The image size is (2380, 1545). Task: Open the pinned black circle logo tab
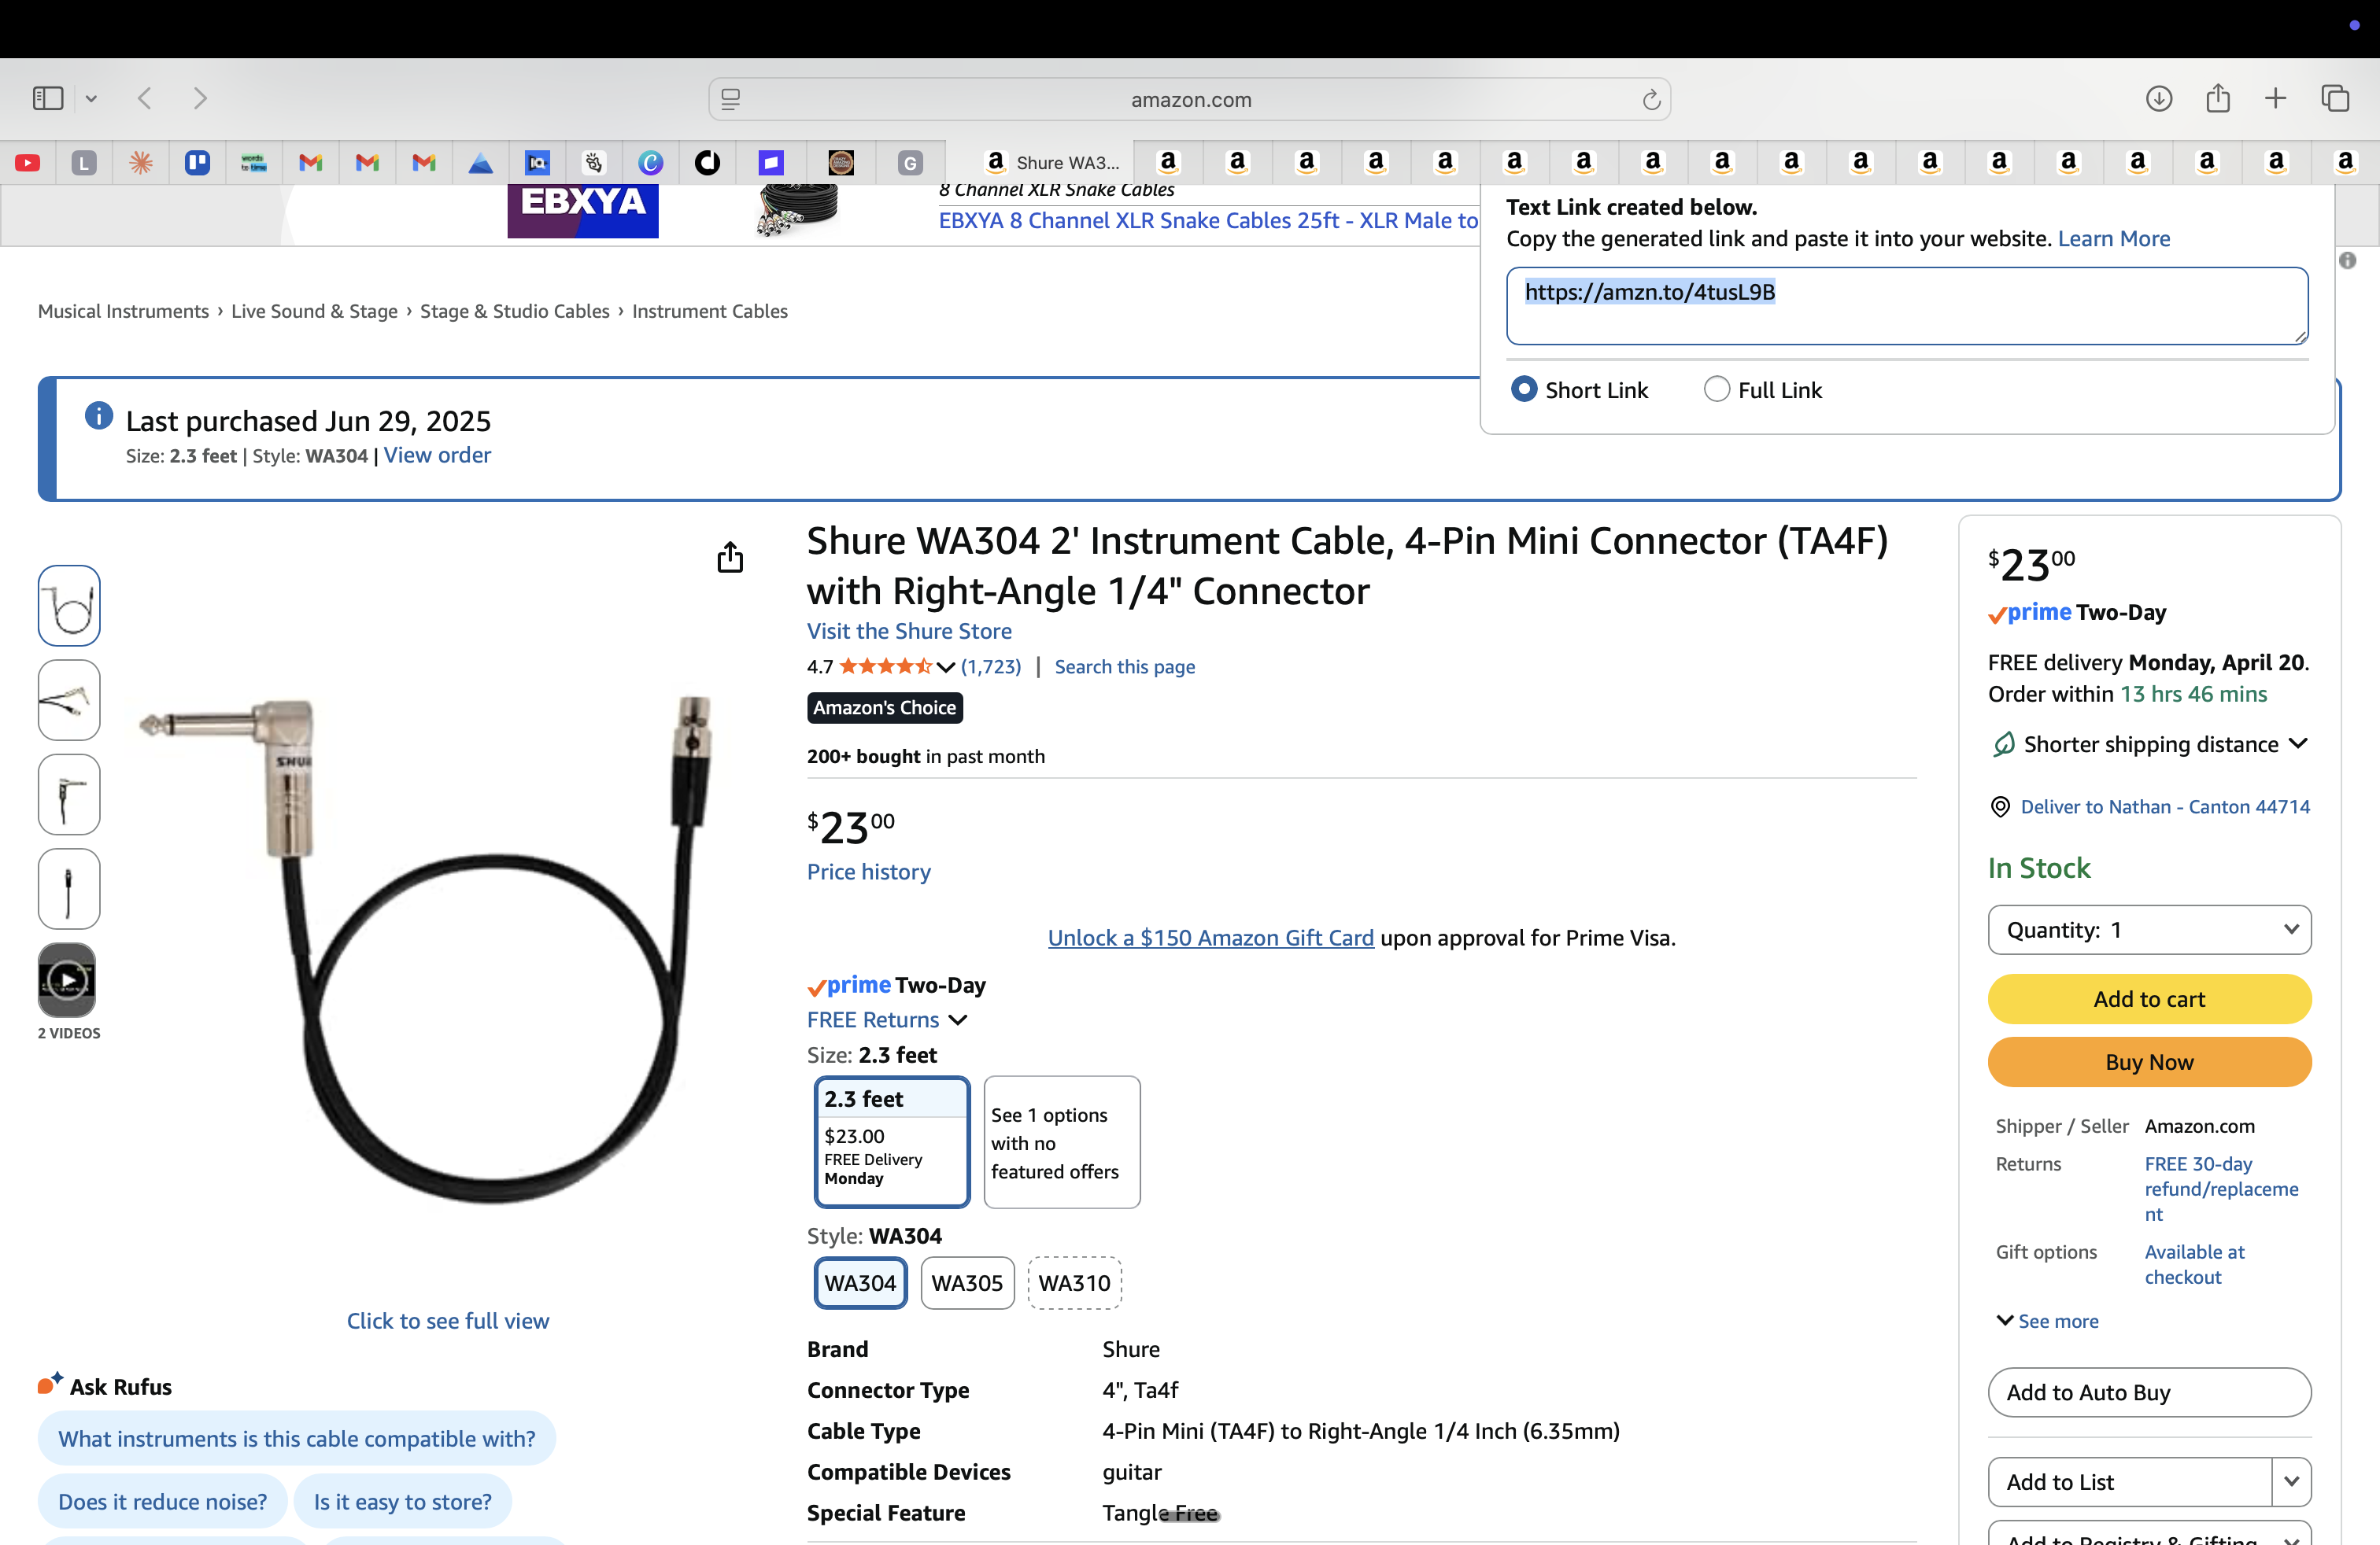click(707, 163)
